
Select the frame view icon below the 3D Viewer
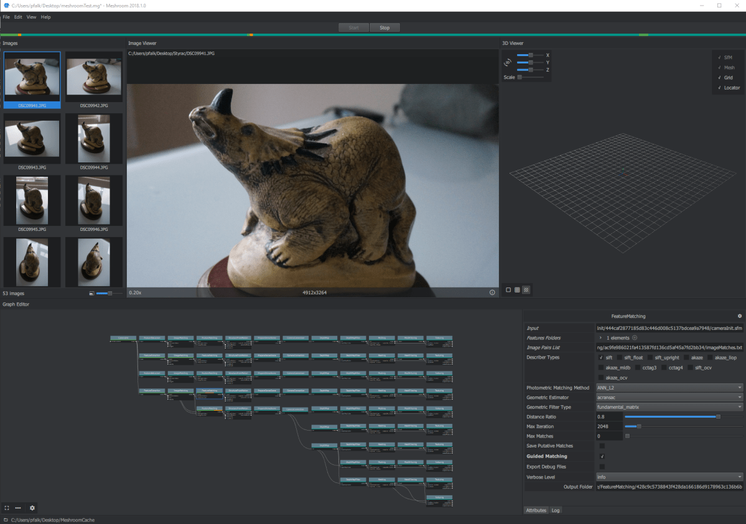pyautogui.click(x=507, y=289)
